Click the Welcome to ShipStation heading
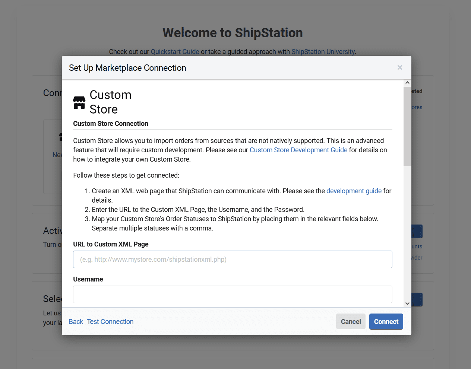Viewport: 471px width, 369px height. (x=233, y=33)
